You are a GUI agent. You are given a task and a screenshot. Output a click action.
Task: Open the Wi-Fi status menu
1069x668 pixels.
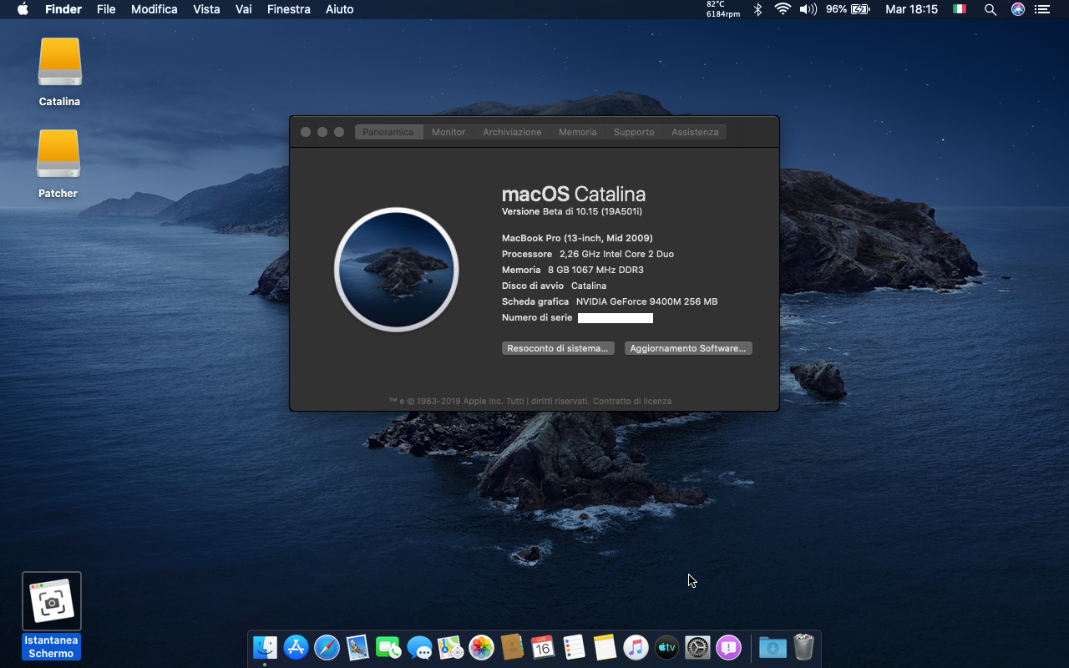point(783,9)
